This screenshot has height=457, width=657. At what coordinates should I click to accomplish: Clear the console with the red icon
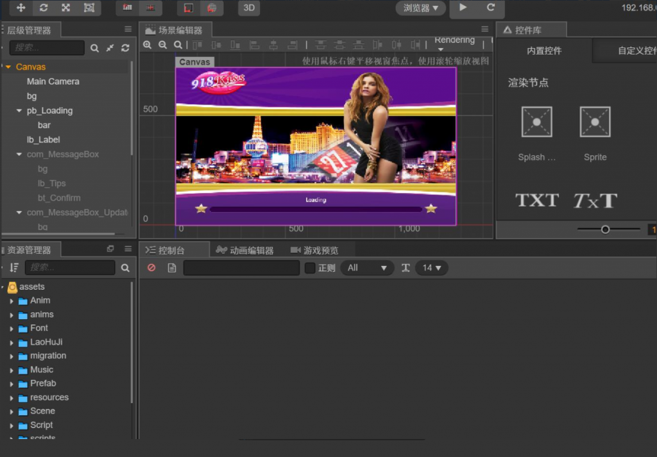point(151,268)
